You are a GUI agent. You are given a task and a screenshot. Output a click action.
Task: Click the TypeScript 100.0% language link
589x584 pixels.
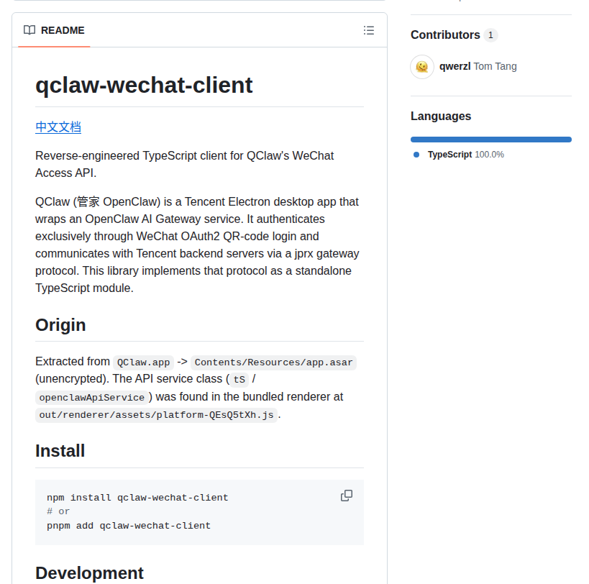click(x=466, y=155)
